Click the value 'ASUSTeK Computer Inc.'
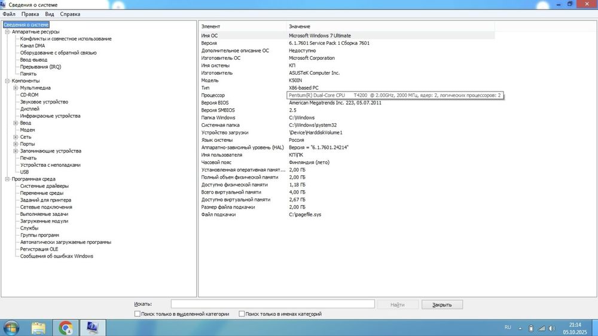The image size is (598, 336). coord(314,73)
